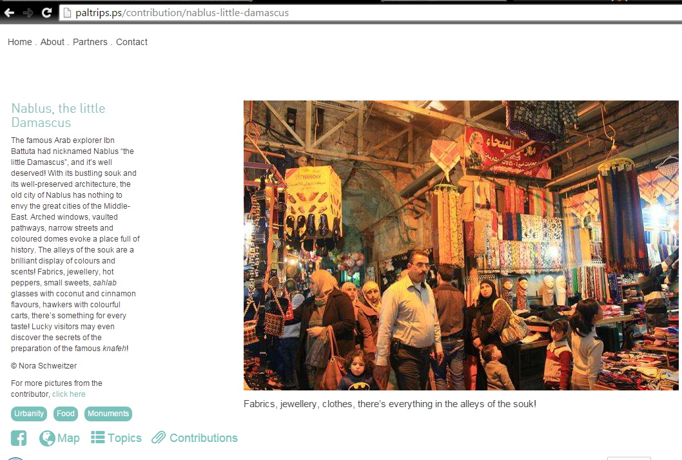This screenshot has width=682, height=460.
Task: Open the Contact page
Action: (132, 42)
